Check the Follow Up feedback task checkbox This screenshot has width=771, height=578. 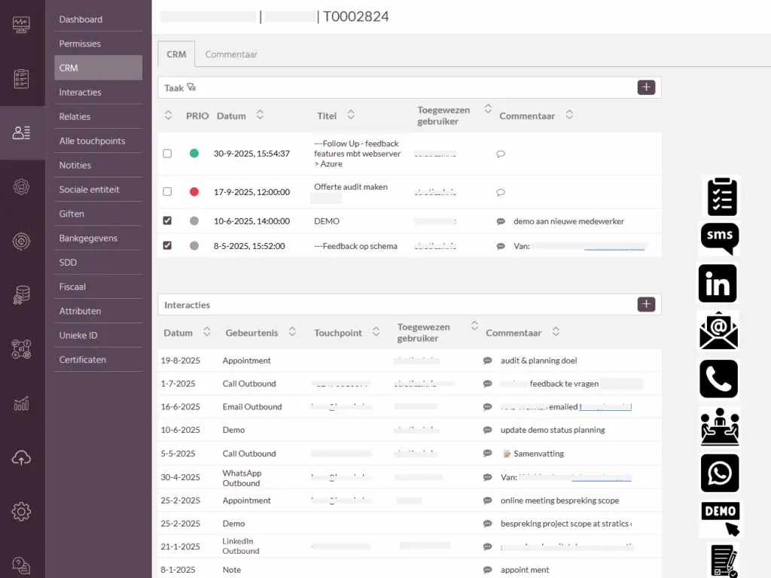[167, 154]
